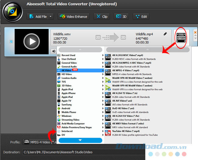Click the XviD 4K Video format icon
Image resolution: width=198 pixels, height=160 pixels.
point(108,110)
